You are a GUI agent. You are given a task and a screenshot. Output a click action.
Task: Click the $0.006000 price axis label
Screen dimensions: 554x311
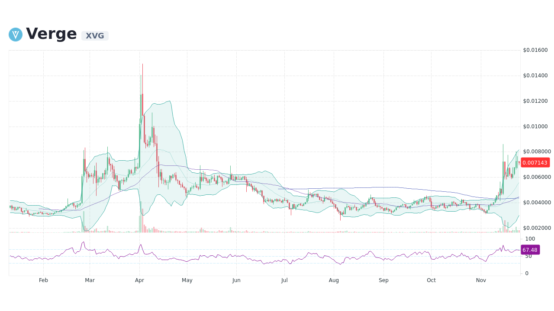coord(537,177)
